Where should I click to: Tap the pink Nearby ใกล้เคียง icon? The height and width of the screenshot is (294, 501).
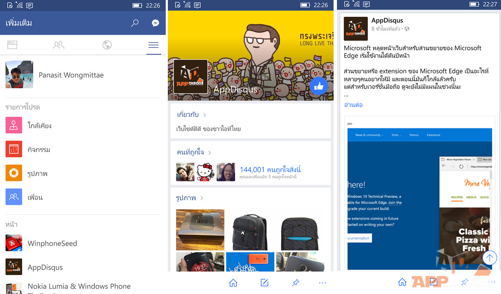(x=14, y=125)
